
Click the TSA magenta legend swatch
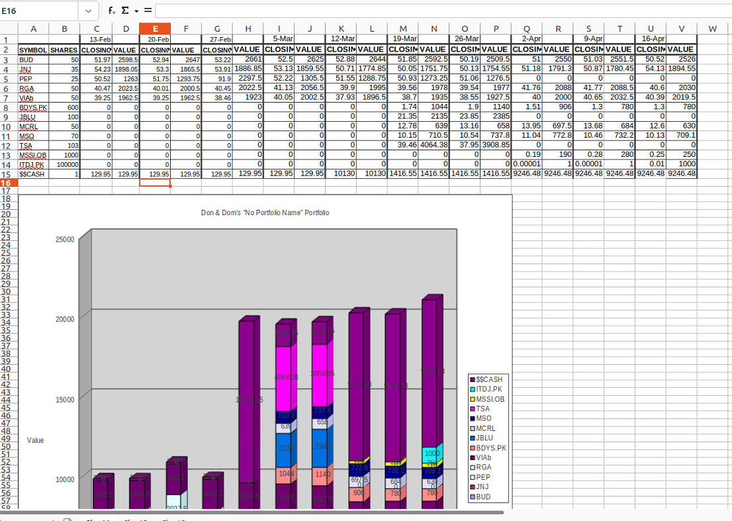coord(473,409)
